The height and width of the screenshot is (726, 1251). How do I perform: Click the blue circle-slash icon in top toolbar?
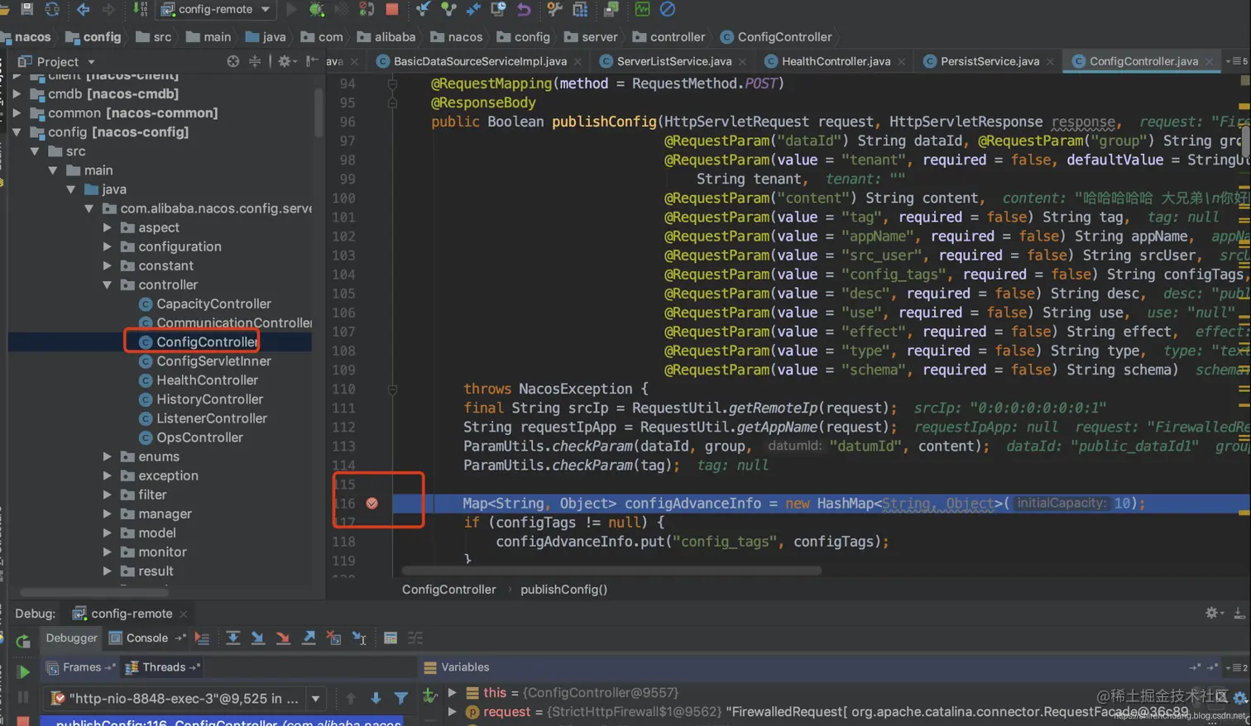[667, 9]
